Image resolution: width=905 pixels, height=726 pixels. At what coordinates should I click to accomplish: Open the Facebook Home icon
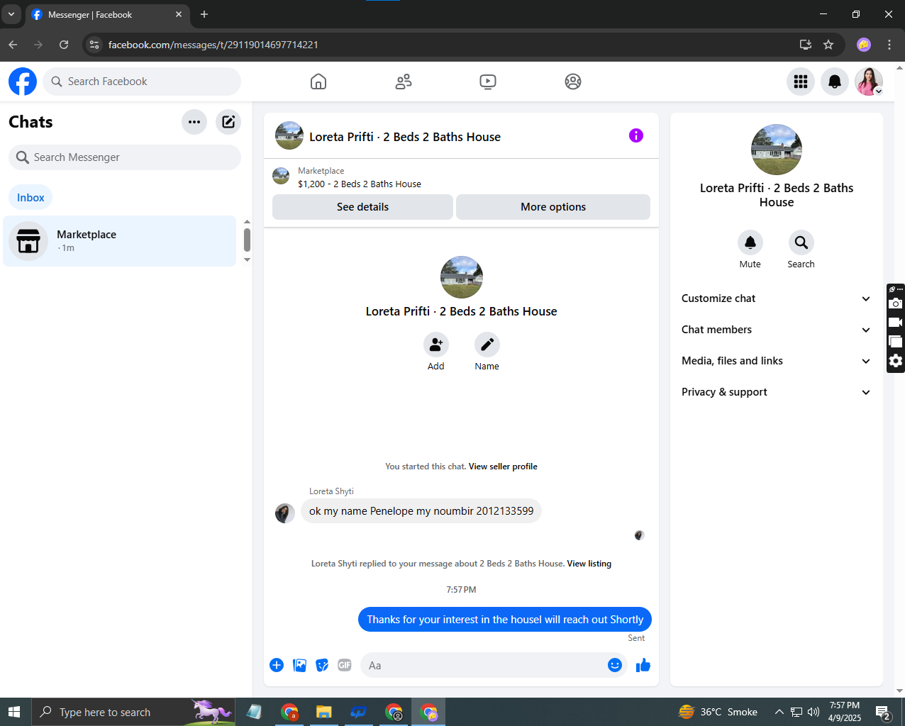tap(318, 82)
